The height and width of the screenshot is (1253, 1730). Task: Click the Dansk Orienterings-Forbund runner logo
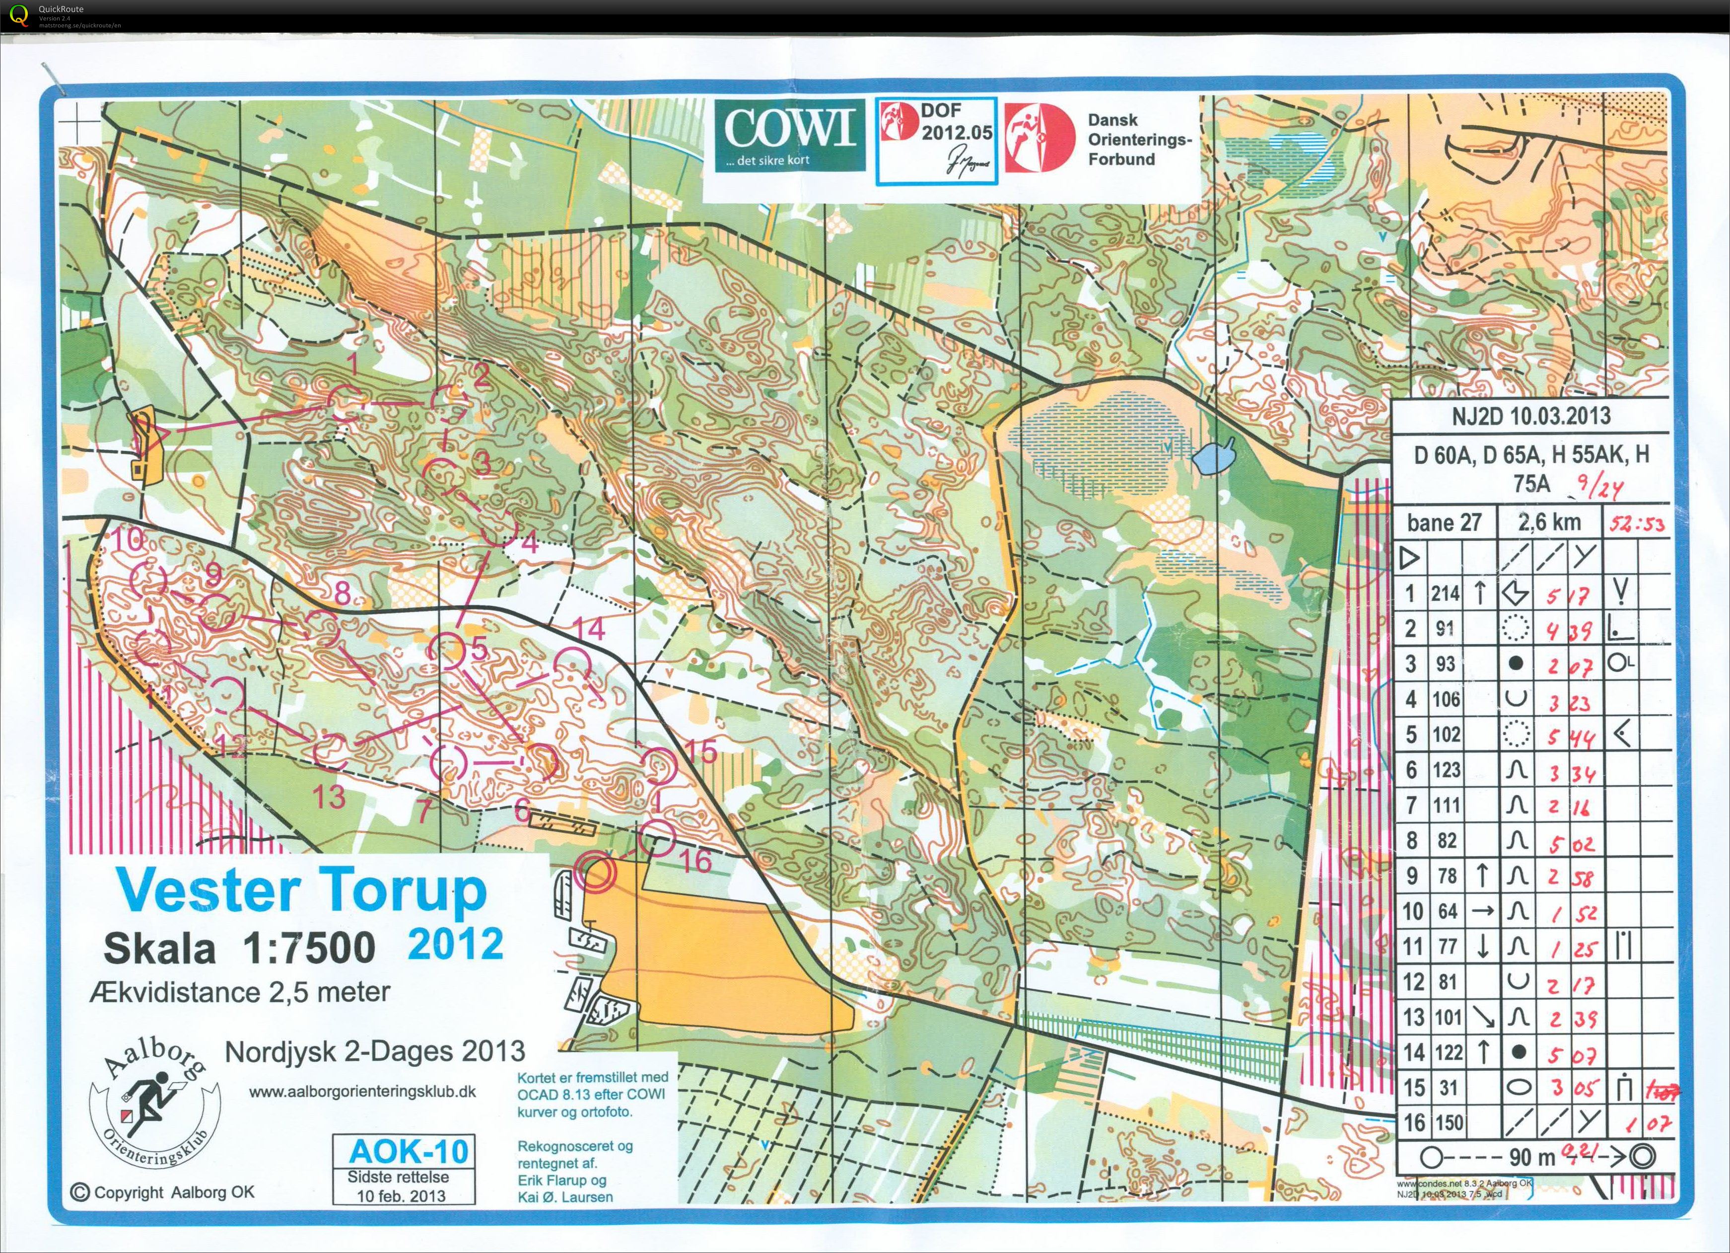click(1039, 138)
